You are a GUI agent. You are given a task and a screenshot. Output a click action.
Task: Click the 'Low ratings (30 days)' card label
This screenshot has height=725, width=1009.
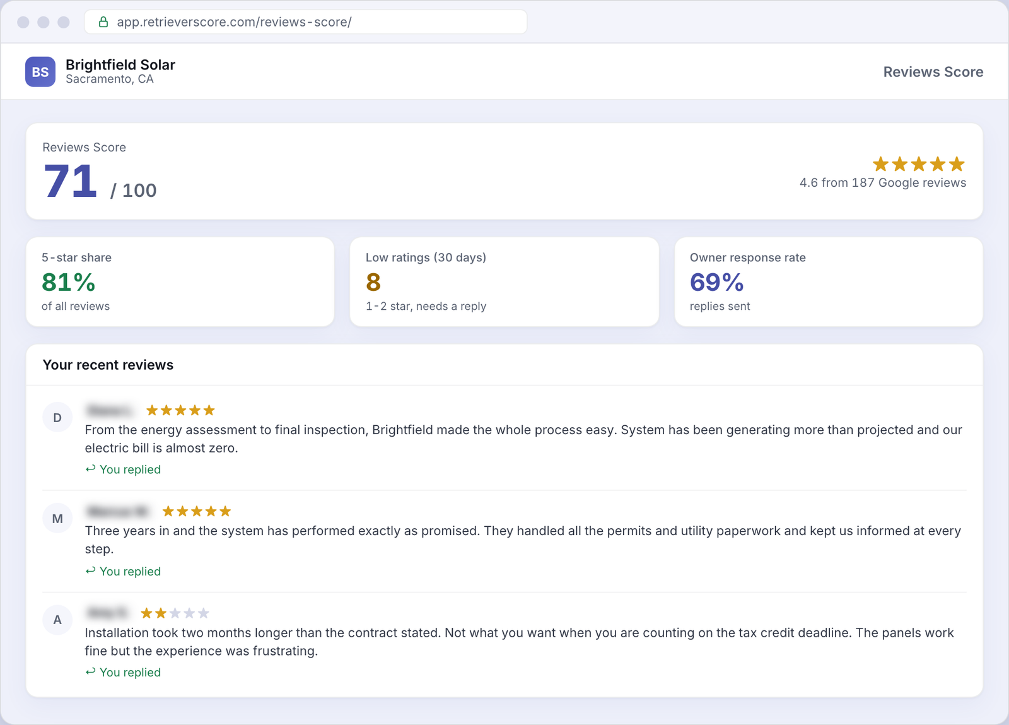(x=426, y=257)
